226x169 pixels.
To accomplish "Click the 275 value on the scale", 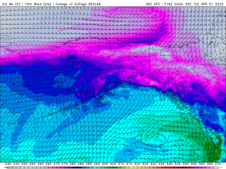I will click(x=65, y=164).
